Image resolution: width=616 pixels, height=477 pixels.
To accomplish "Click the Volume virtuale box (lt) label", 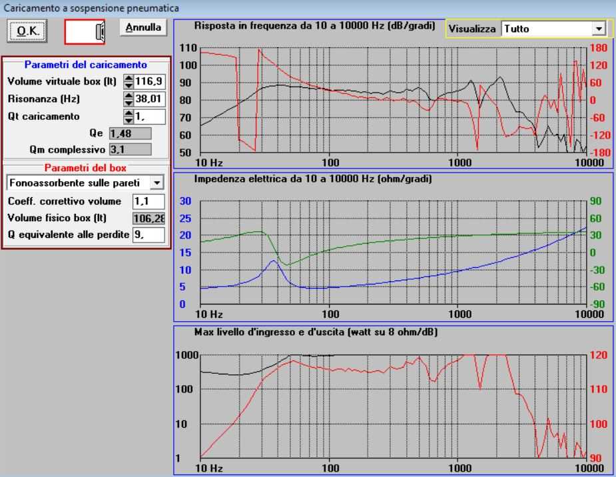I will pos(62,82).
